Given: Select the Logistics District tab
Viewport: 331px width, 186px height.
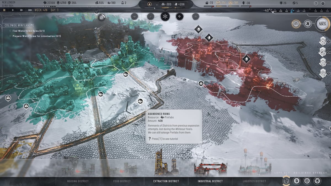Looking at the screenshot, I should pos(254,181).
